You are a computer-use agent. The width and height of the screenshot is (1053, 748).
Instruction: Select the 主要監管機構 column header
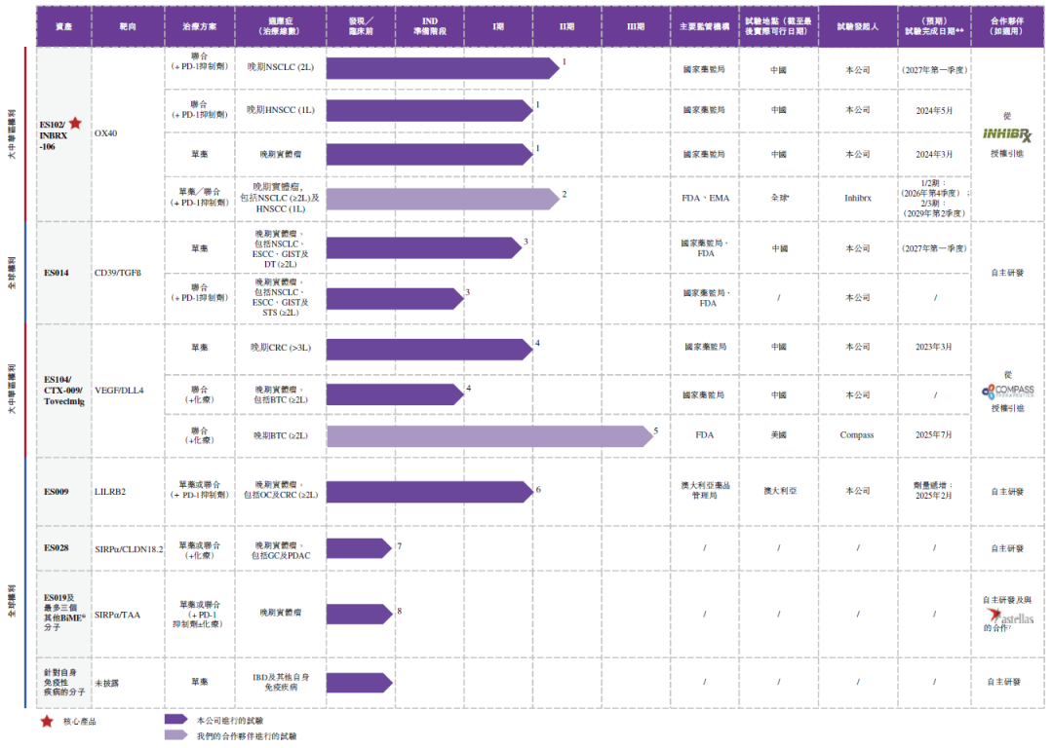704,25
